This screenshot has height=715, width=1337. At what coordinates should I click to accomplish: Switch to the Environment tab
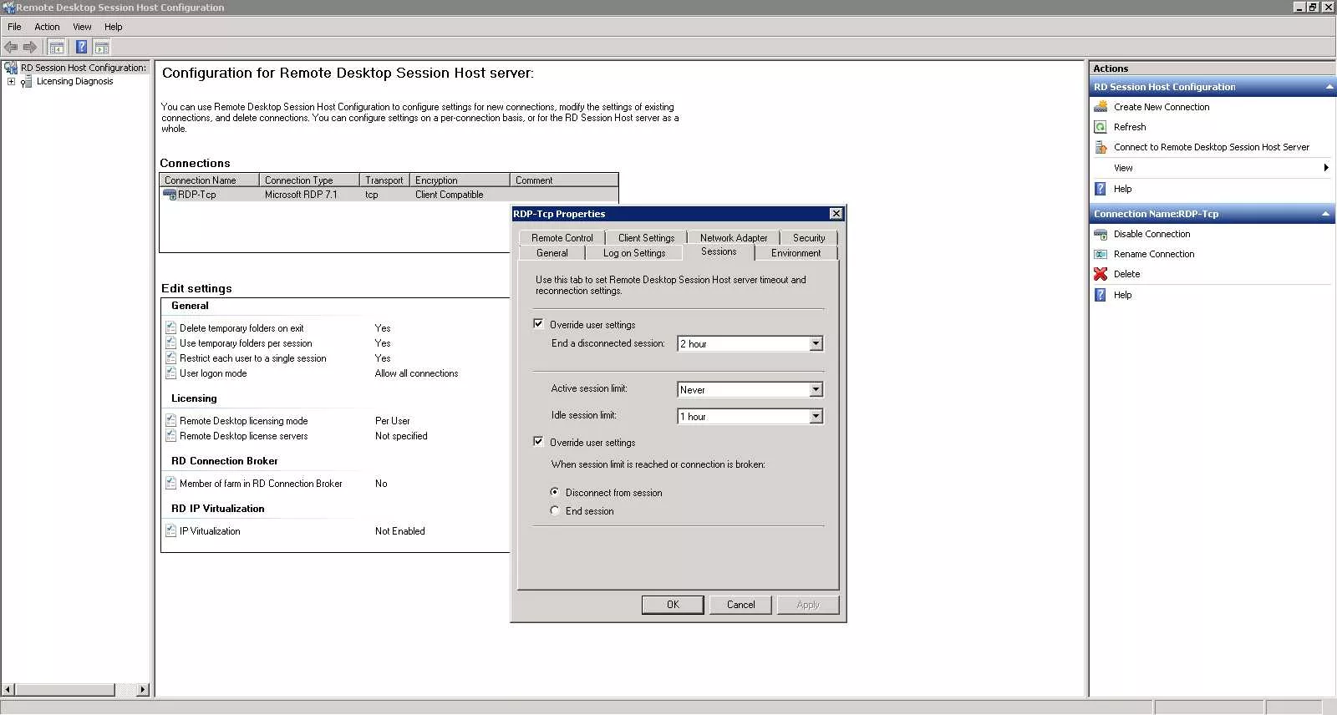(796, 253)
